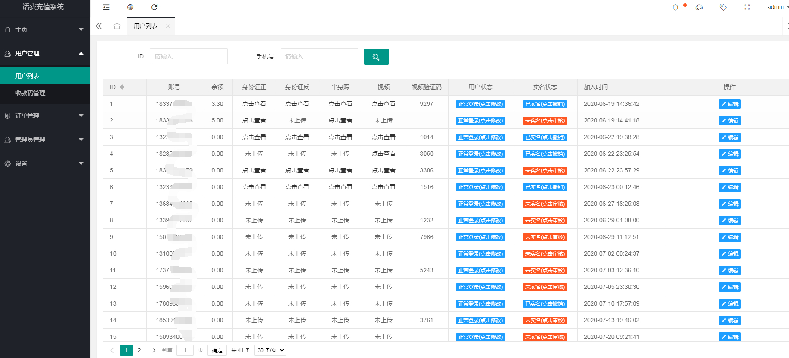Screen dimensions: 789x358
Task: Click the 编辑 button for user ID 5
Action: (730, 171)
